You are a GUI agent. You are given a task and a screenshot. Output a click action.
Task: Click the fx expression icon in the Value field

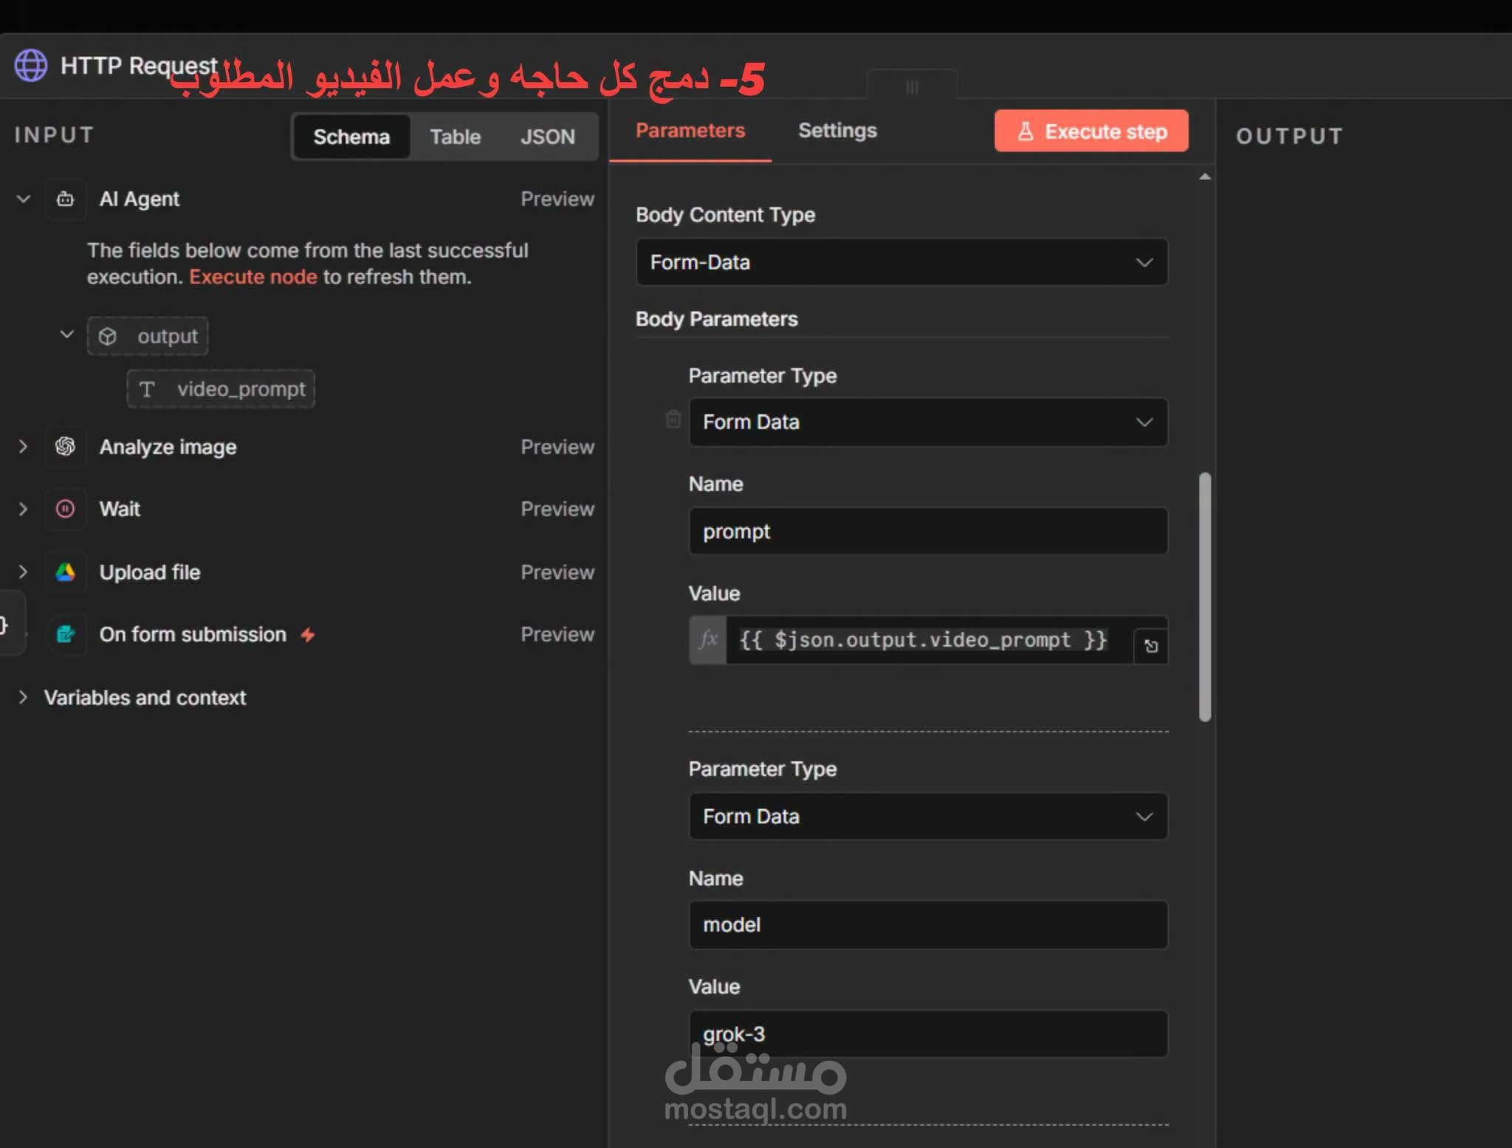click(708, 639)
